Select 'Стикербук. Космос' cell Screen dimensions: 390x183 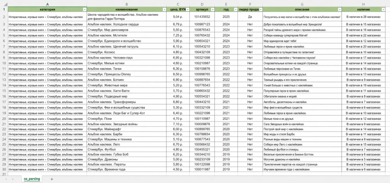(x=126, y=52)
